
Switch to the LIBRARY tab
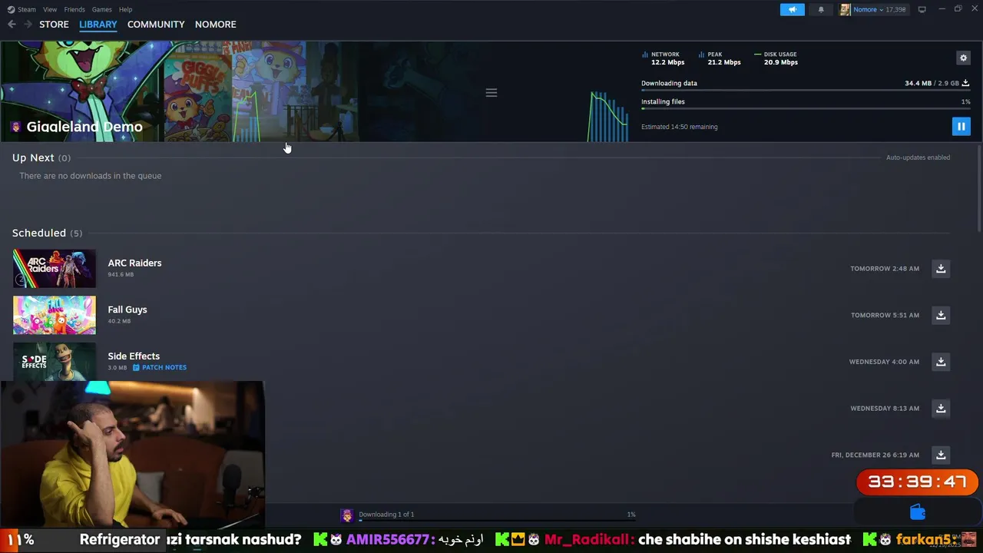tap(98, 25)
